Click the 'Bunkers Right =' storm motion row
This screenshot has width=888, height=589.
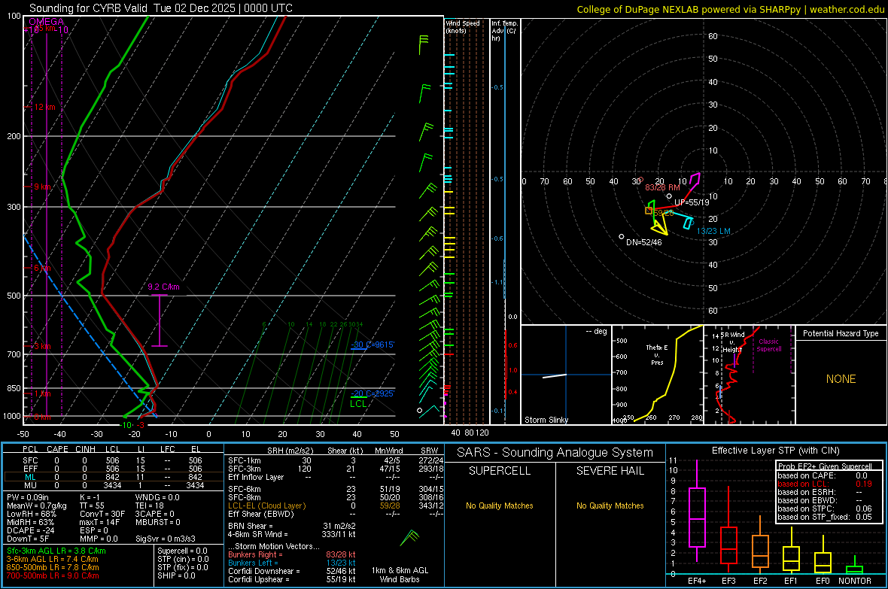pyautogui.click(x=292, y=554)
